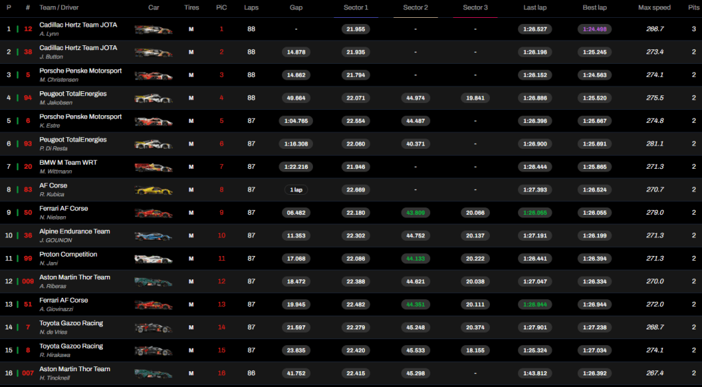Screen dimensions: 702x387
Task: Click gap badge 1:04.765 for K. Estre
Action: point(296,121)
